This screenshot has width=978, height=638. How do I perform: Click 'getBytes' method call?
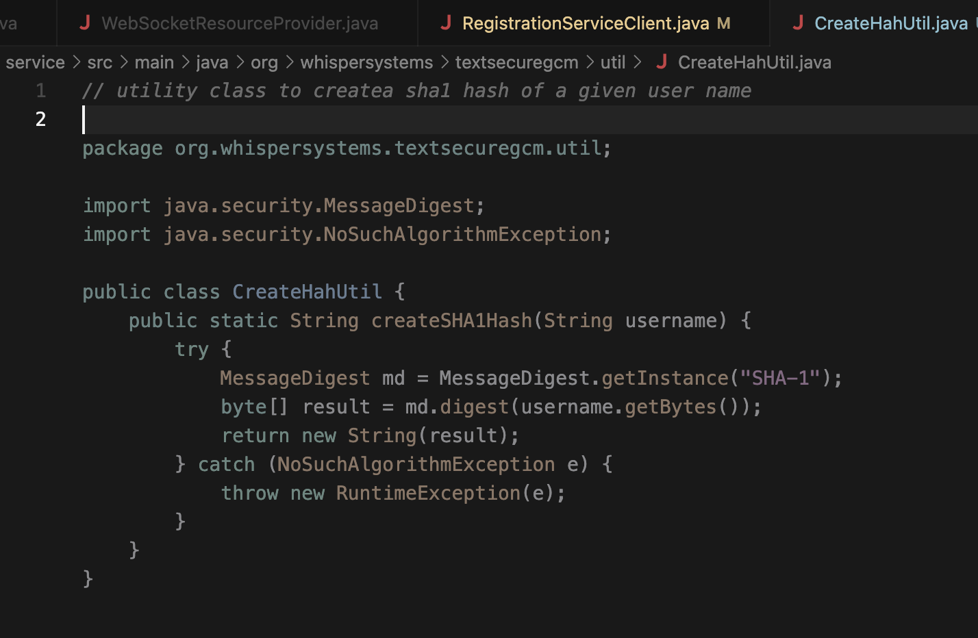(670, 407)
